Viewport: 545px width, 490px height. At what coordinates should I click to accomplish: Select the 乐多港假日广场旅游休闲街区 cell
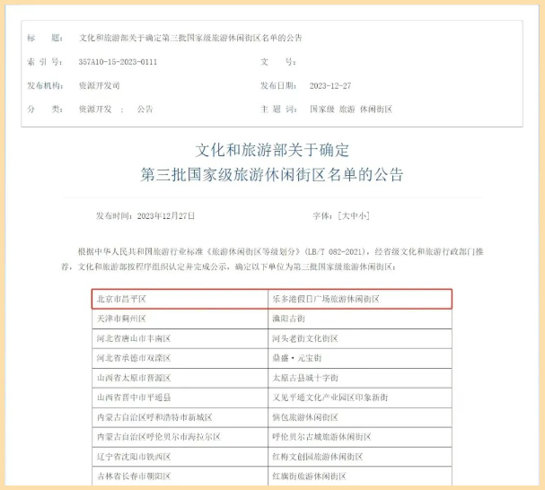coord(325,299)
